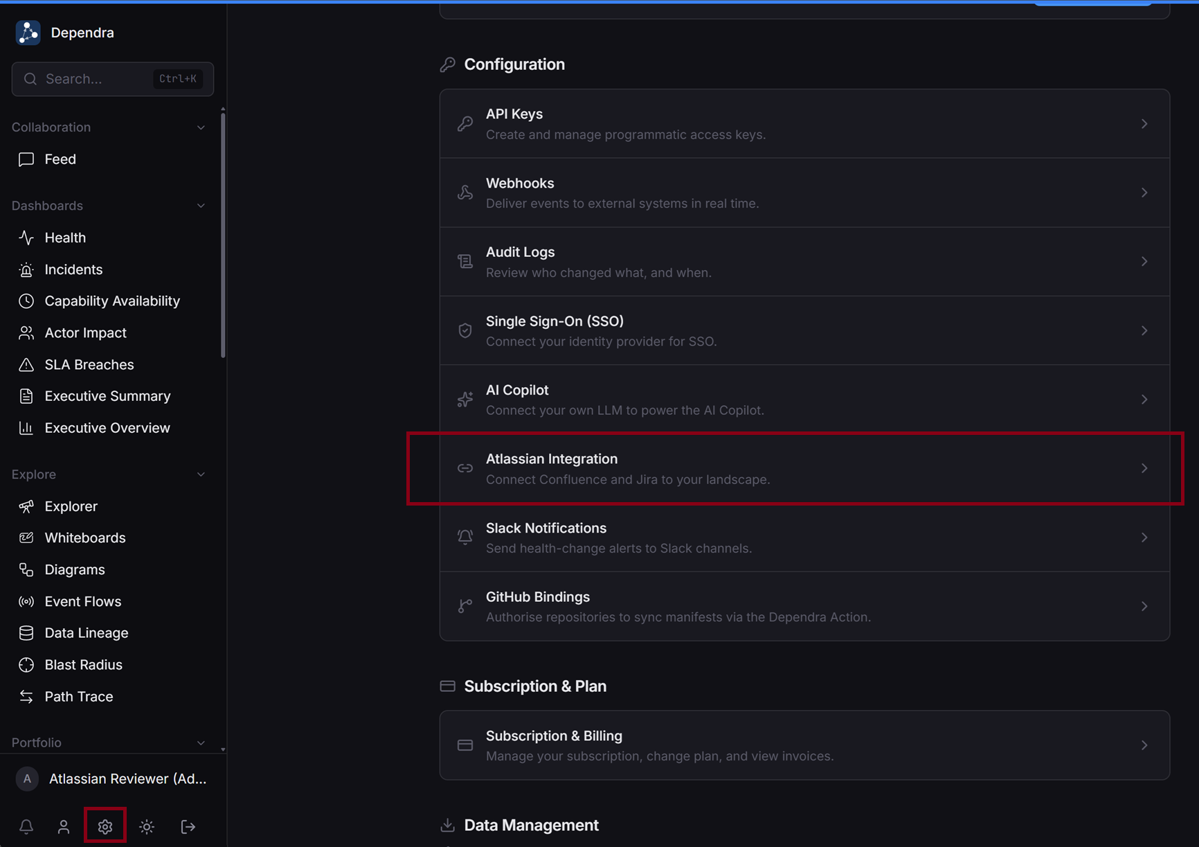Open Single Sign-On (SSO) settings title
This screenshot has width=1199, height=847.
click(x=555, y=321)
